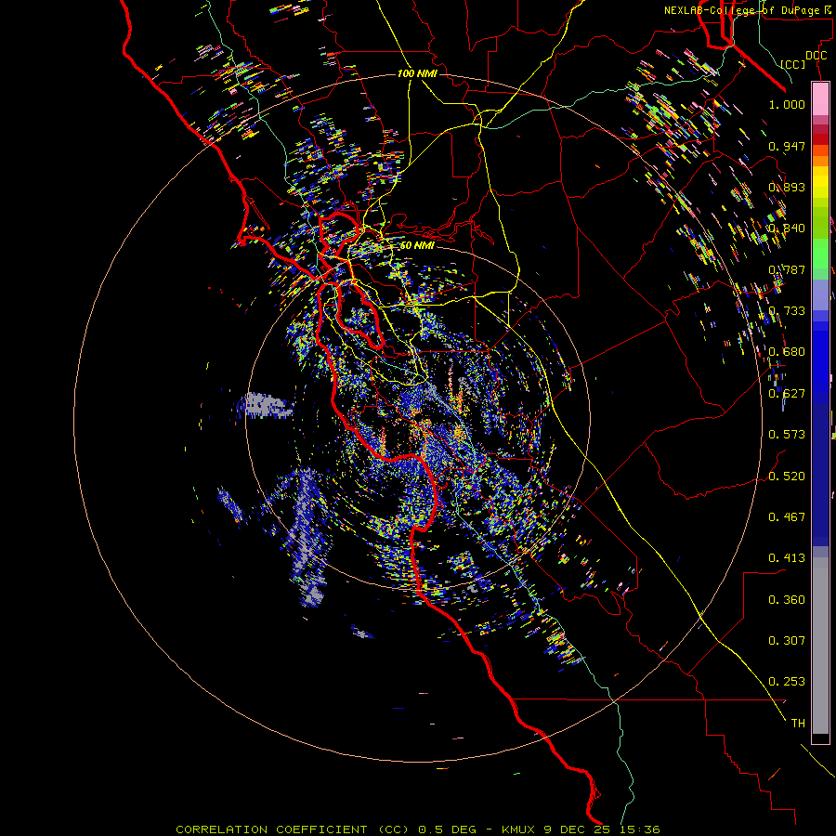Image resolution: width=836 pixels, height=836 pixels.
Task: Select the 1.000 legend value
Action: 787,104
